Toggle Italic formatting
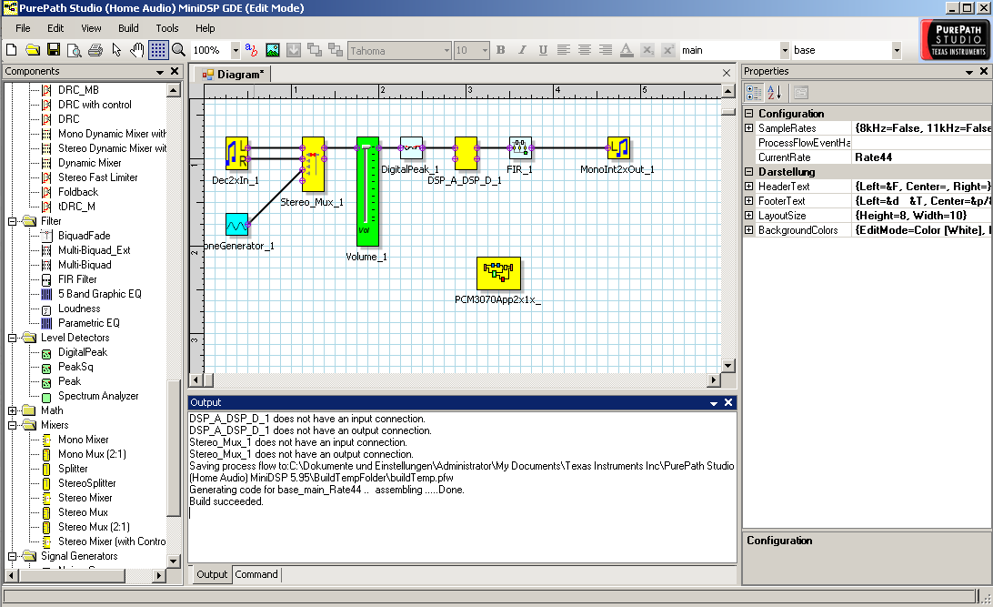993x607 pixels. pyautogui.click(x=522, y=50)
